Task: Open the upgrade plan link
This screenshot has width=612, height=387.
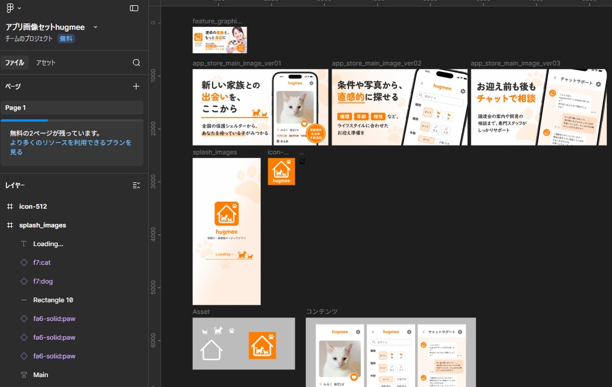Action: 71,147
